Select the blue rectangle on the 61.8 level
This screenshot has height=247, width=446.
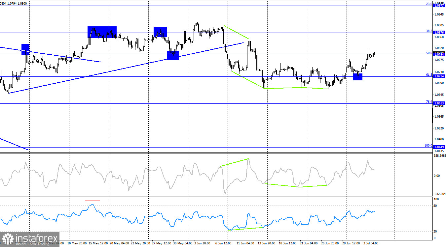[358, 77]
